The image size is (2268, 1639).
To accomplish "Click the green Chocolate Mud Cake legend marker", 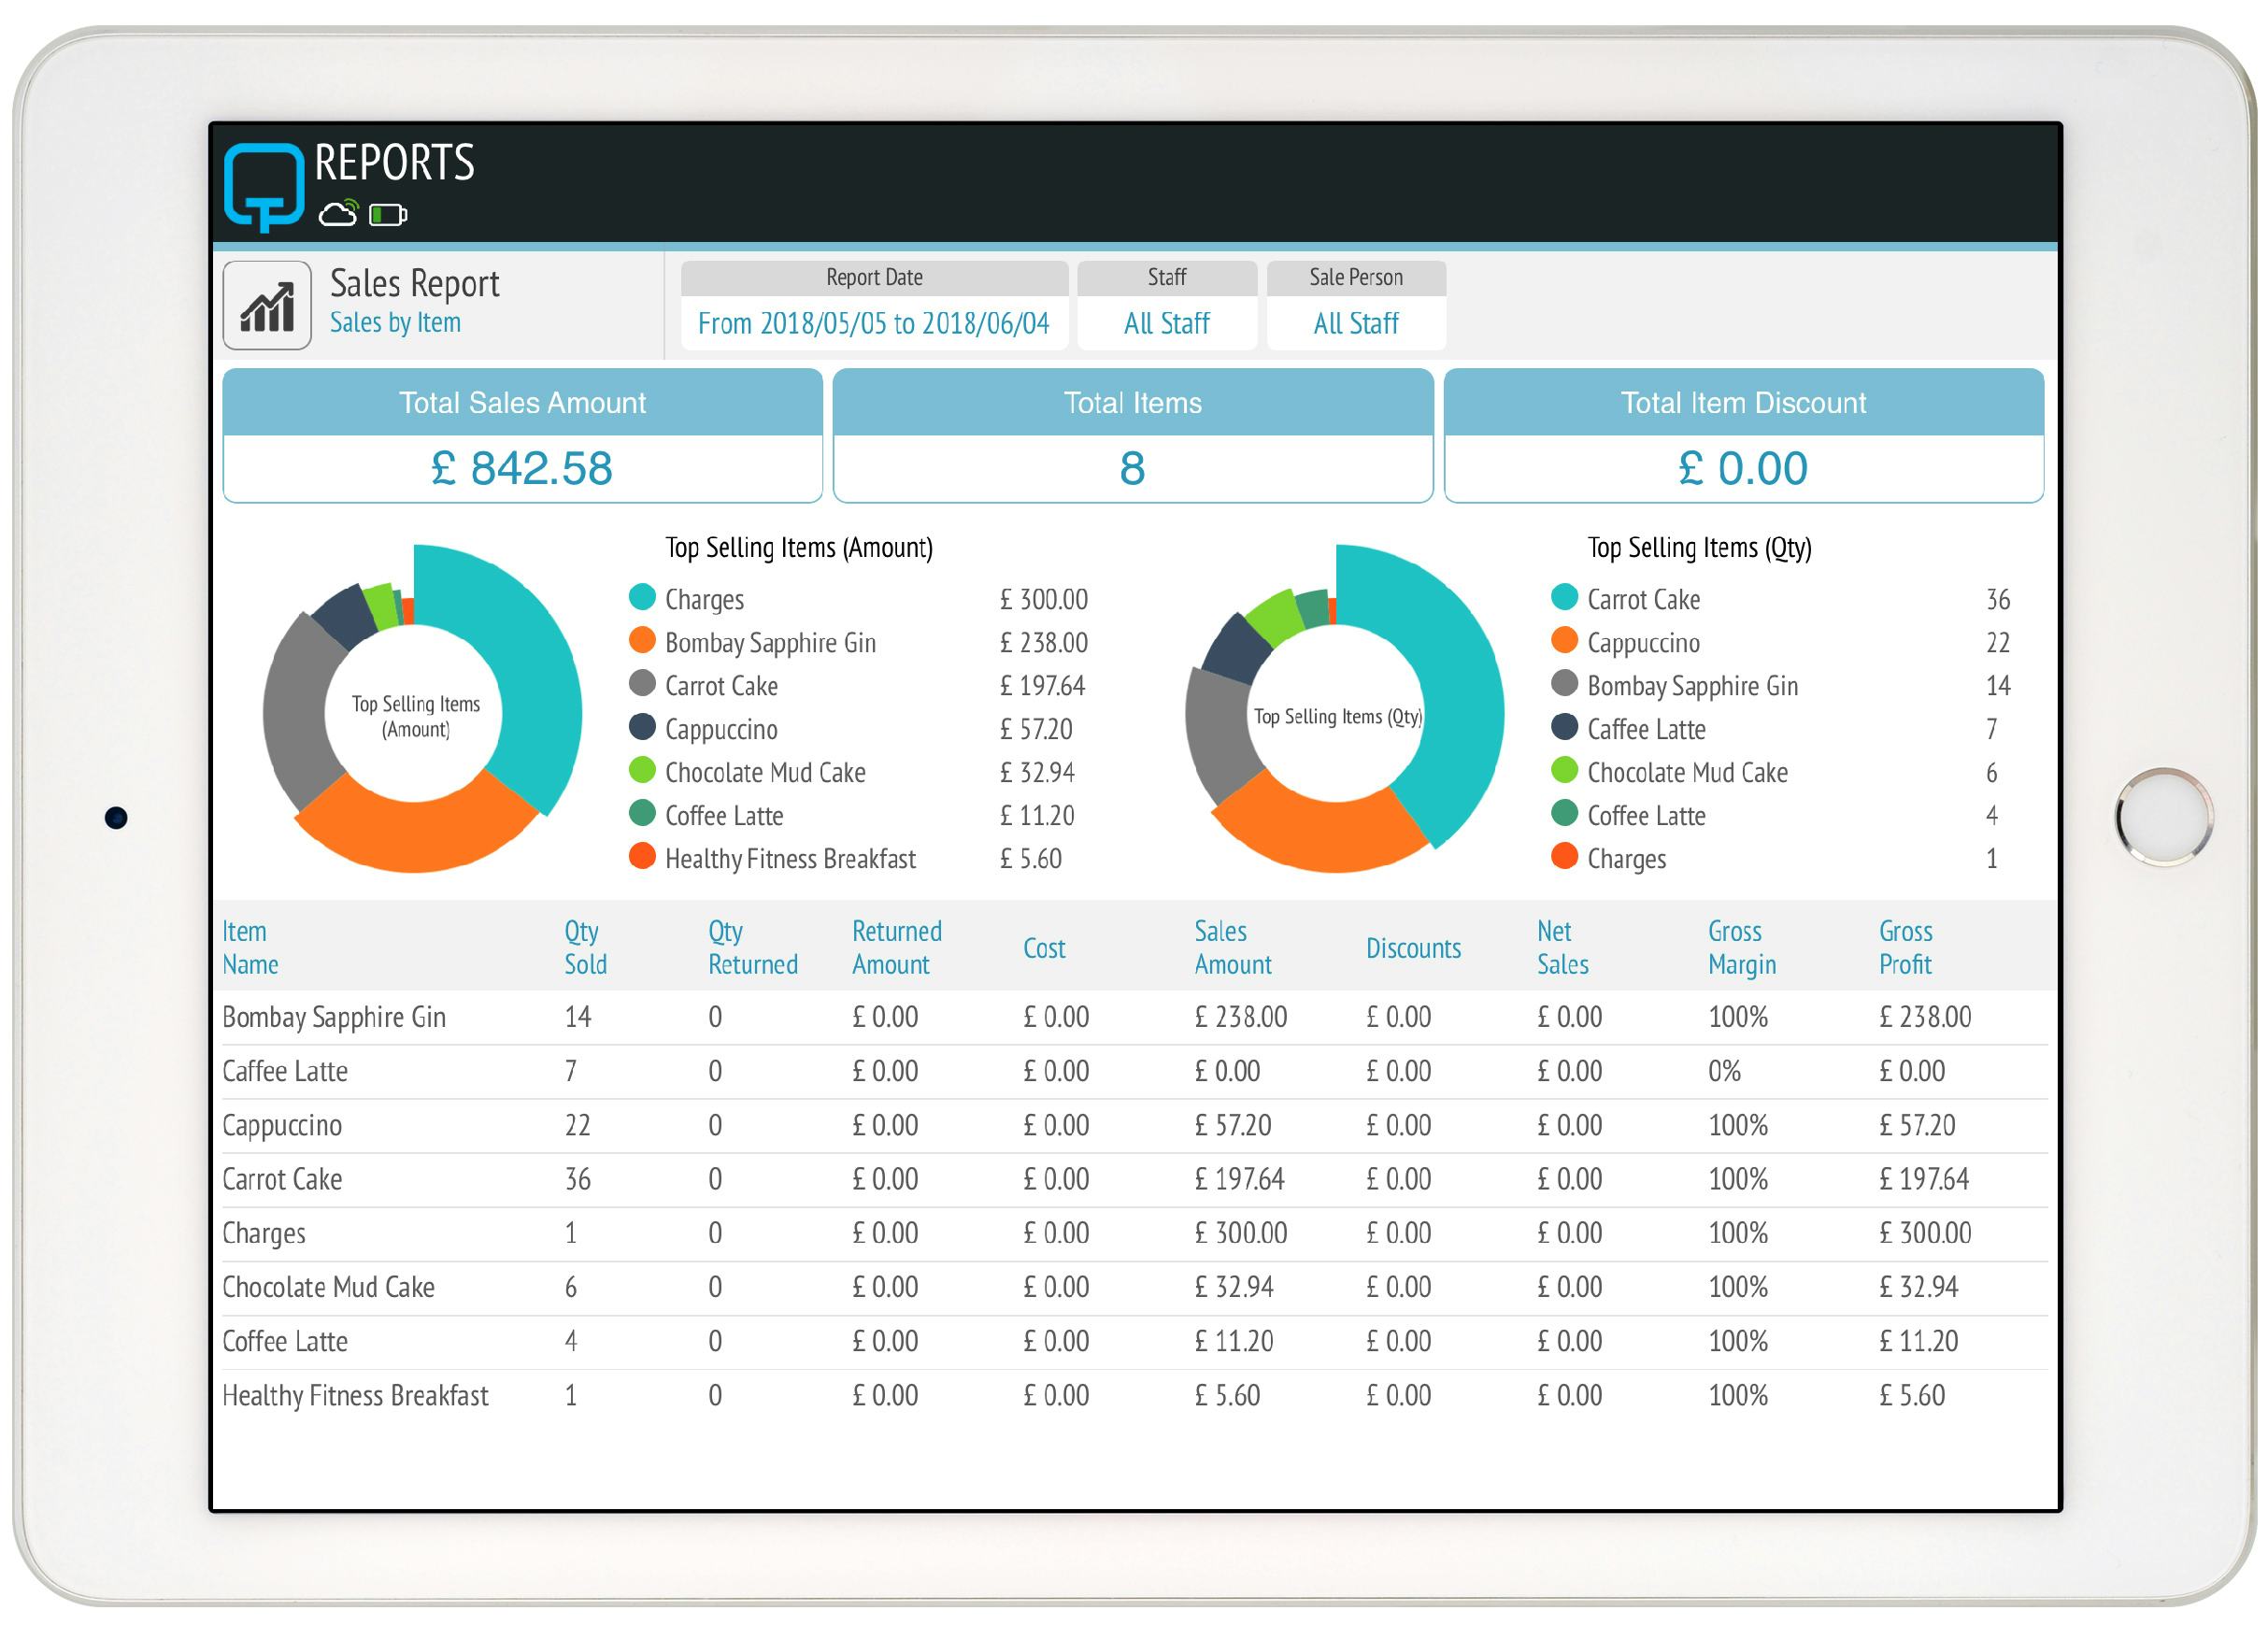I will click(x=643, y=772).
